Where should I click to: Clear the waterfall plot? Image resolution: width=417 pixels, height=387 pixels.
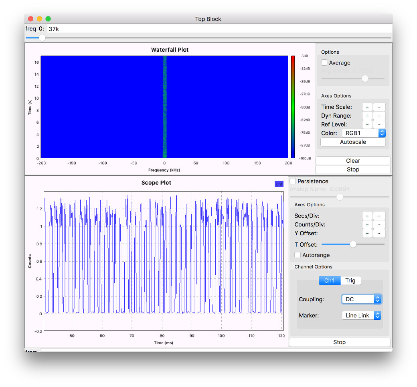353,161
